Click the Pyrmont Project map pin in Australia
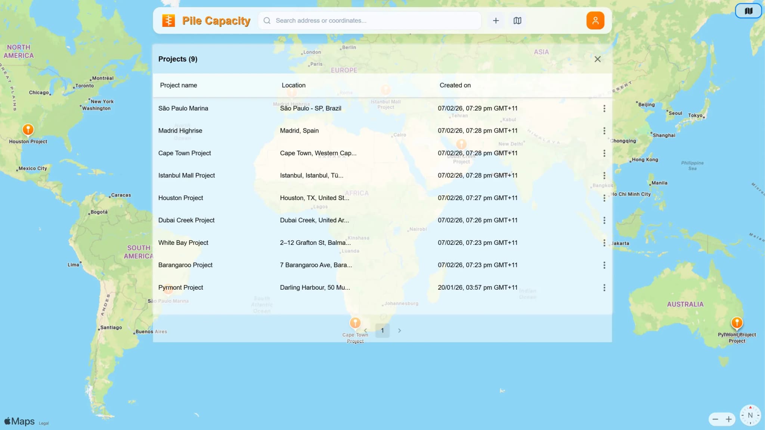Image resolution: width=765 pixels, height=430 pixels. (737, 322)
